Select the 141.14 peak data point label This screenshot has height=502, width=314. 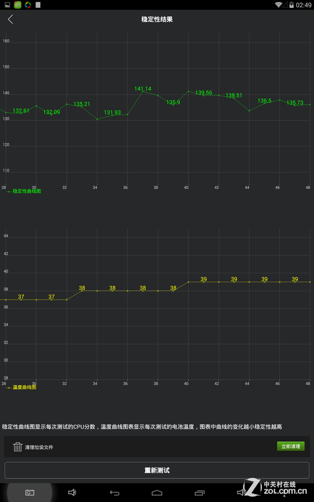tap(143, 89)
